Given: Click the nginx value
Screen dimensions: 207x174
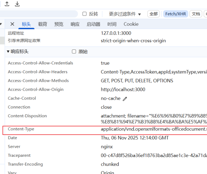Looking at the screenshot, I should (x=107, y=147).
